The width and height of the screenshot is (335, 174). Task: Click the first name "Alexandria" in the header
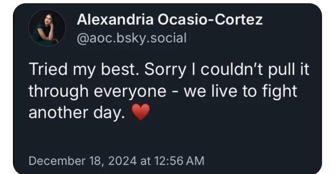(x=114, y=19)
